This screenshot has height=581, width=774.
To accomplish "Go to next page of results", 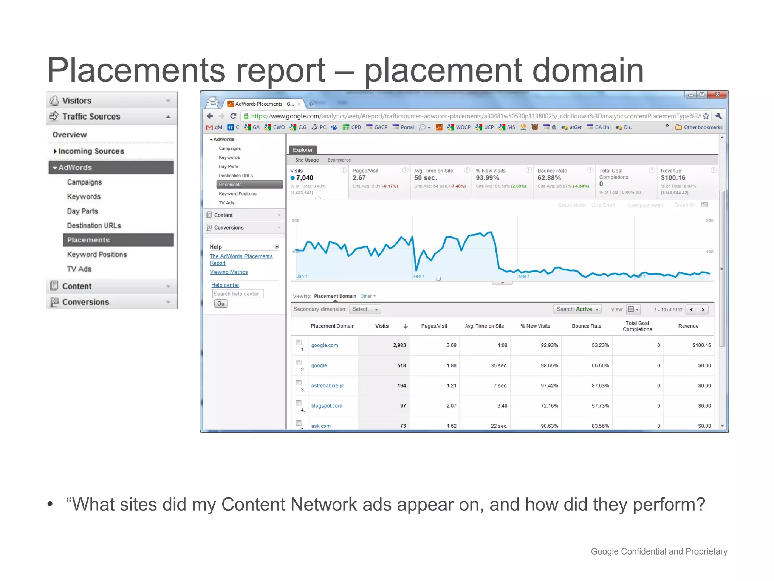I will pyautogui.click(x=703, y=309).
